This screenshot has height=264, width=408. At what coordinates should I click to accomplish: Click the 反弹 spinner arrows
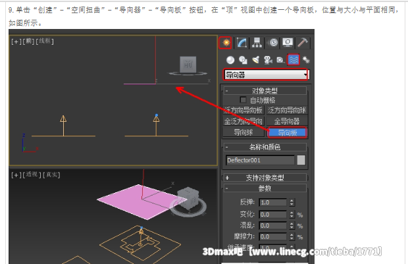(292, 202)
